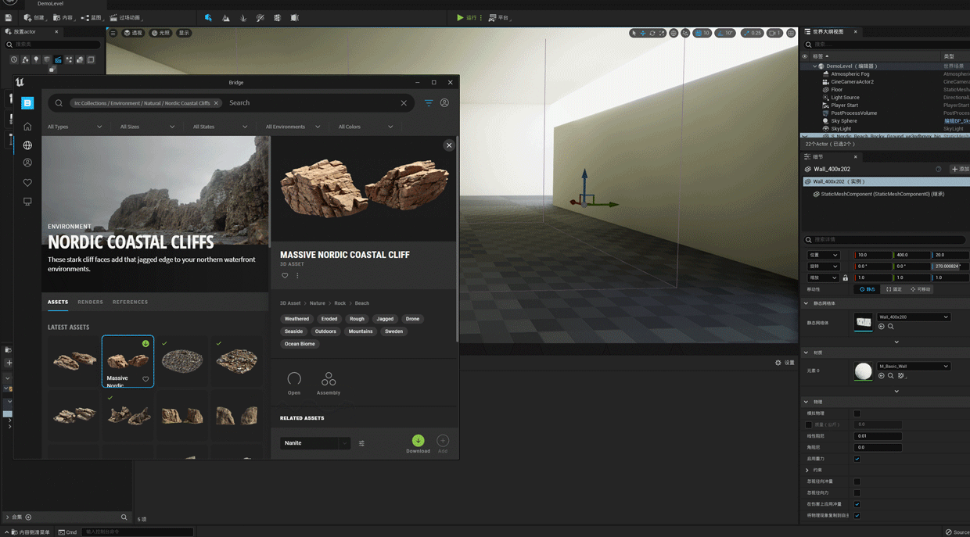This screenshot has width=970, height=537.
Task: Open the Assembly option for the cliff asset
Action: pos(329,379)
